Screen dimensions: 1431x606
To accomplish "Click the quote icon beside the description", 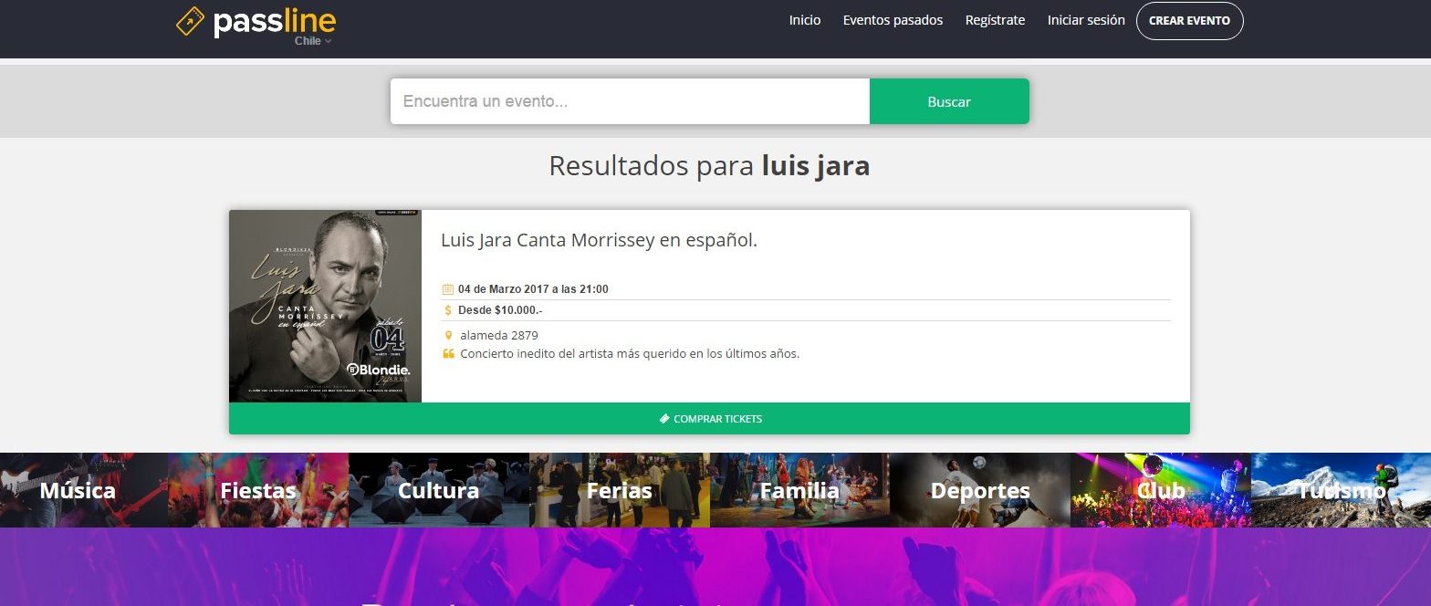I will (448, 354).
